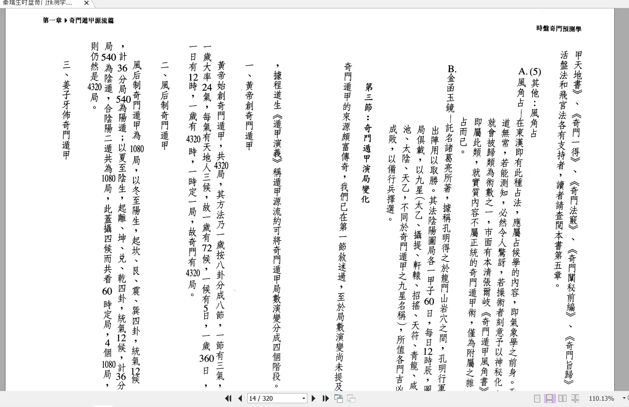Click the magnifier icon beside the zoom dropdown
629x407 pixels.
627,398
